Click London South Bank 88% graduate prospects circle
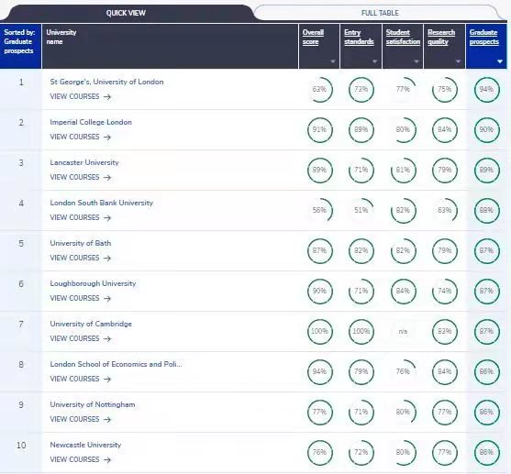The image size is (511, 474). 486,211
